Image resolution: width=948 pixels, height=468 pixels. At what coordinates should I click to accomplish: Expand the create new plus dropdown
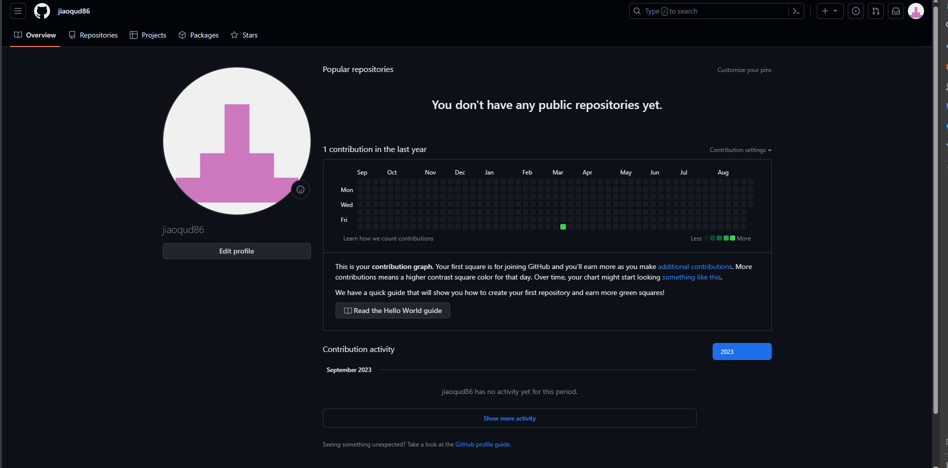click(x=830, y=11)
